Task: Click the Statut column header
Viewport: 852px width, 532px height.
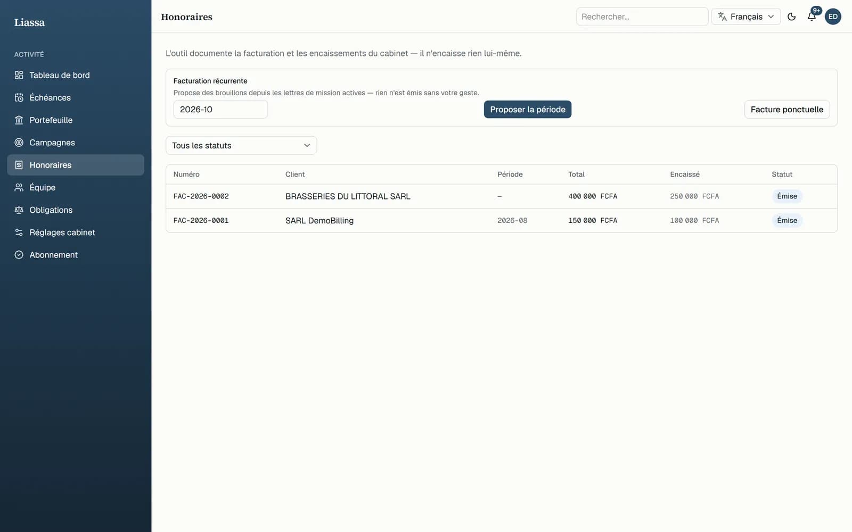Action: point(782,174)
